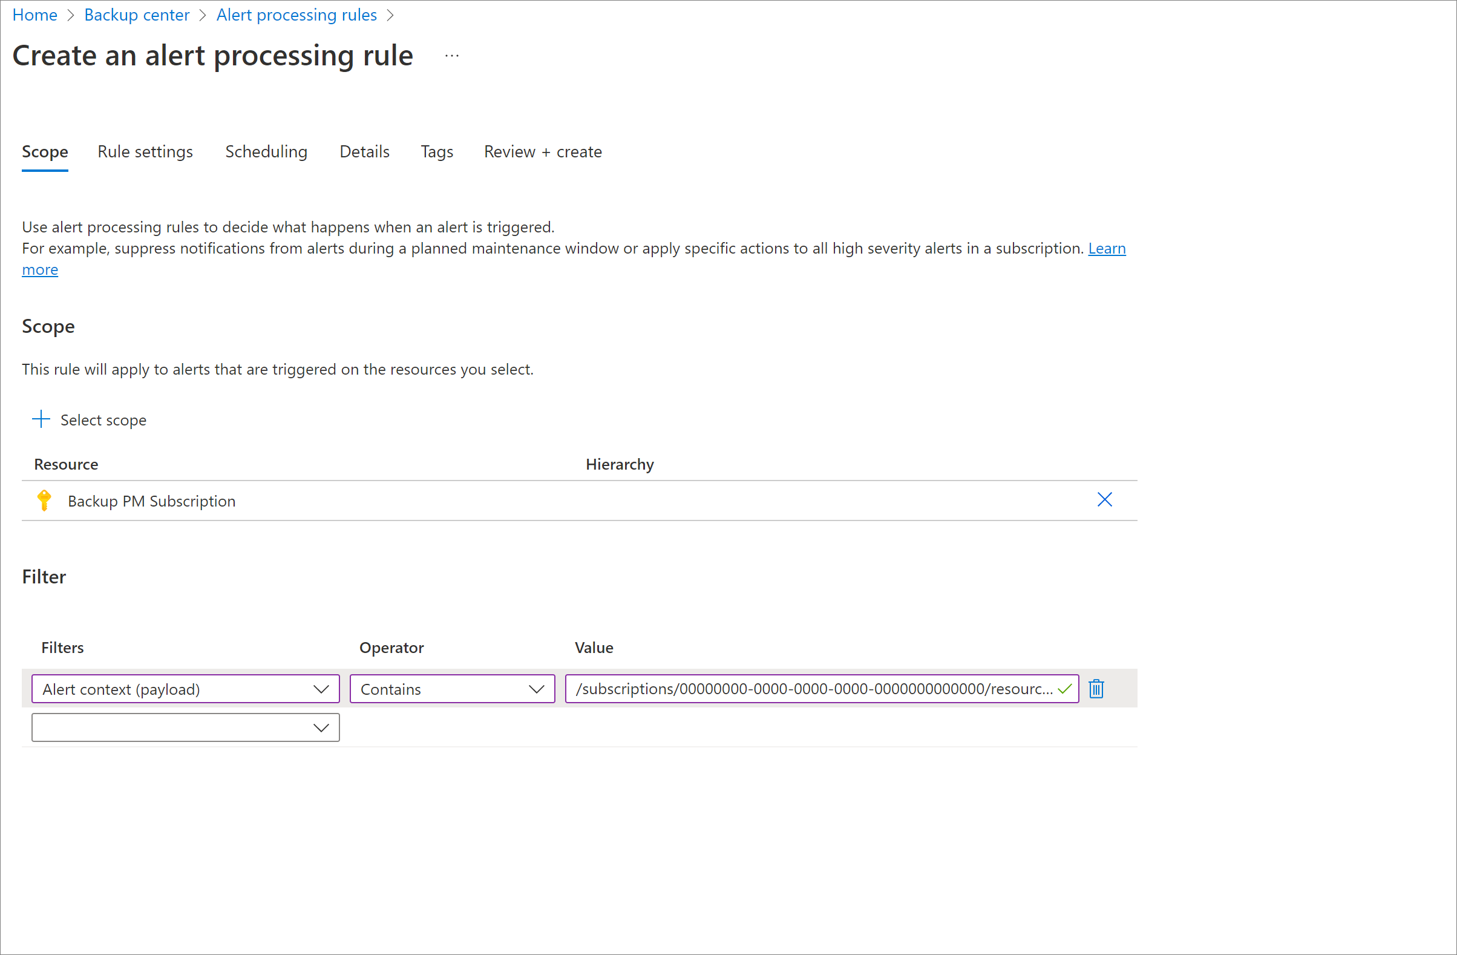1457x955 pixels.
Task: Select the Scope tab
Action: pos(44,150)
